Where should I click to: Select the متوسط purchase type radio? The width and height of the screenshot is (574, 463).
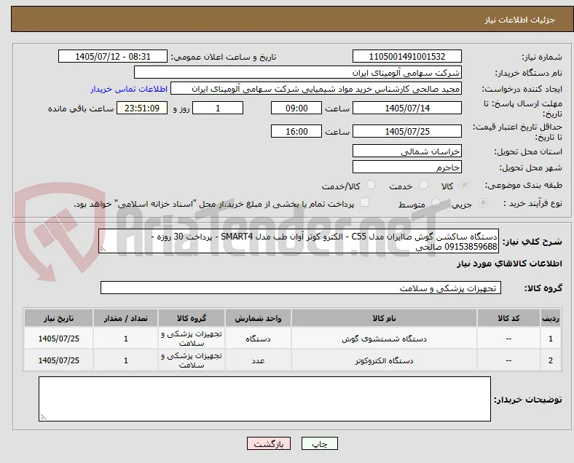tap(436, 203)
